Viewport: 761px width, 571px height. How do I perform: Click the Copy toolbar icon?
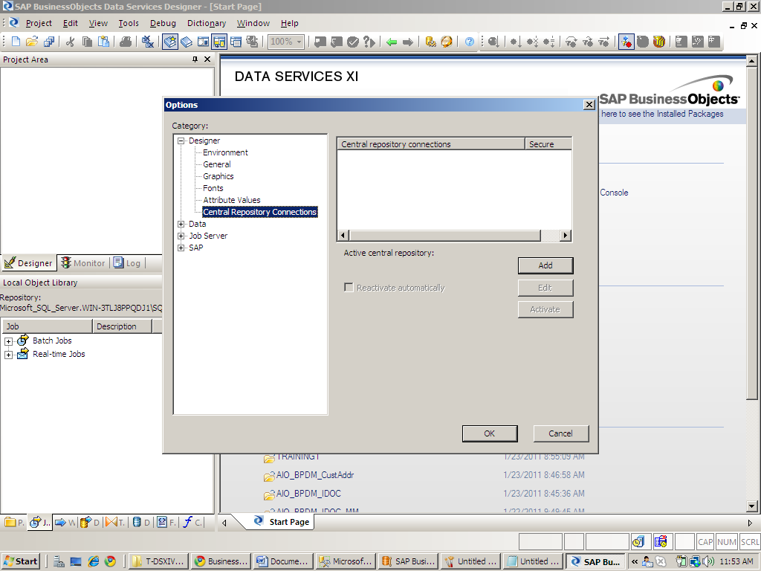(88, 42)
